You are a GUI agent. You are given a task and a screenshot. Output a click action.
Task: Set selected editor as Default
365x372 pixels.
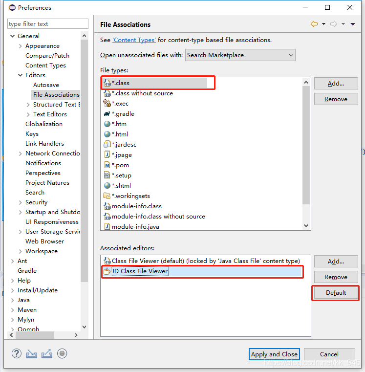[336, 292]
